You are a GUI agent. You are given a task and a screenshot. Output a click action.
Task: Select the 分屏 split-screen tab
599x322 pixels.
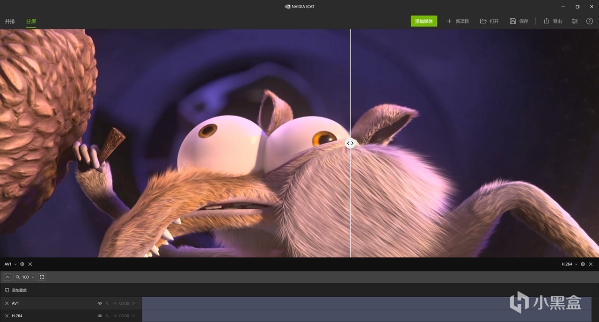tap(31, 22)
